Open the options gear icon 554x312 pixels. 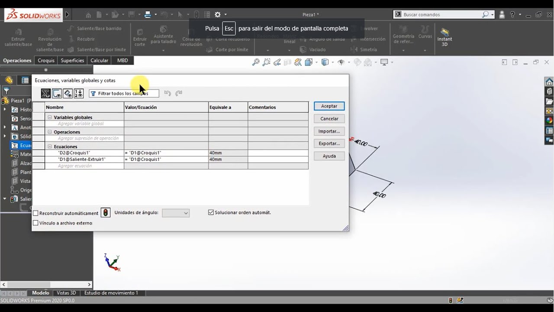click(218, 15)
